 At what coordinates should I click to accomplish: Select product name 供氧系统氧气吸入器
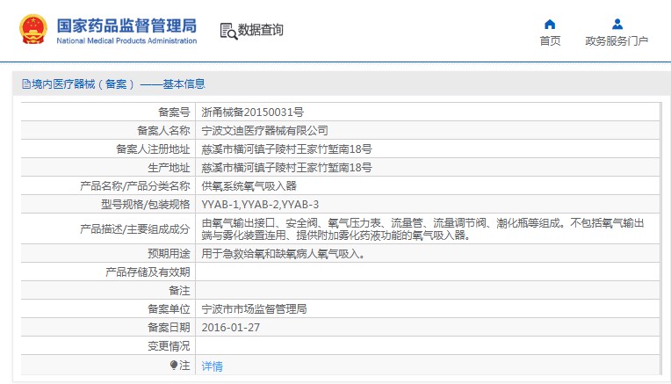(x=249, y=185)
